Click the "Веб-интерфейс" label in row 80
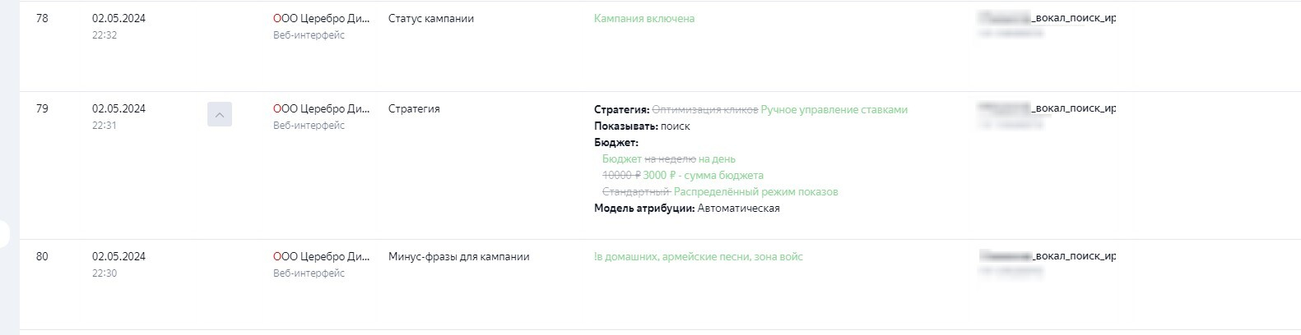 coord(309,273)
